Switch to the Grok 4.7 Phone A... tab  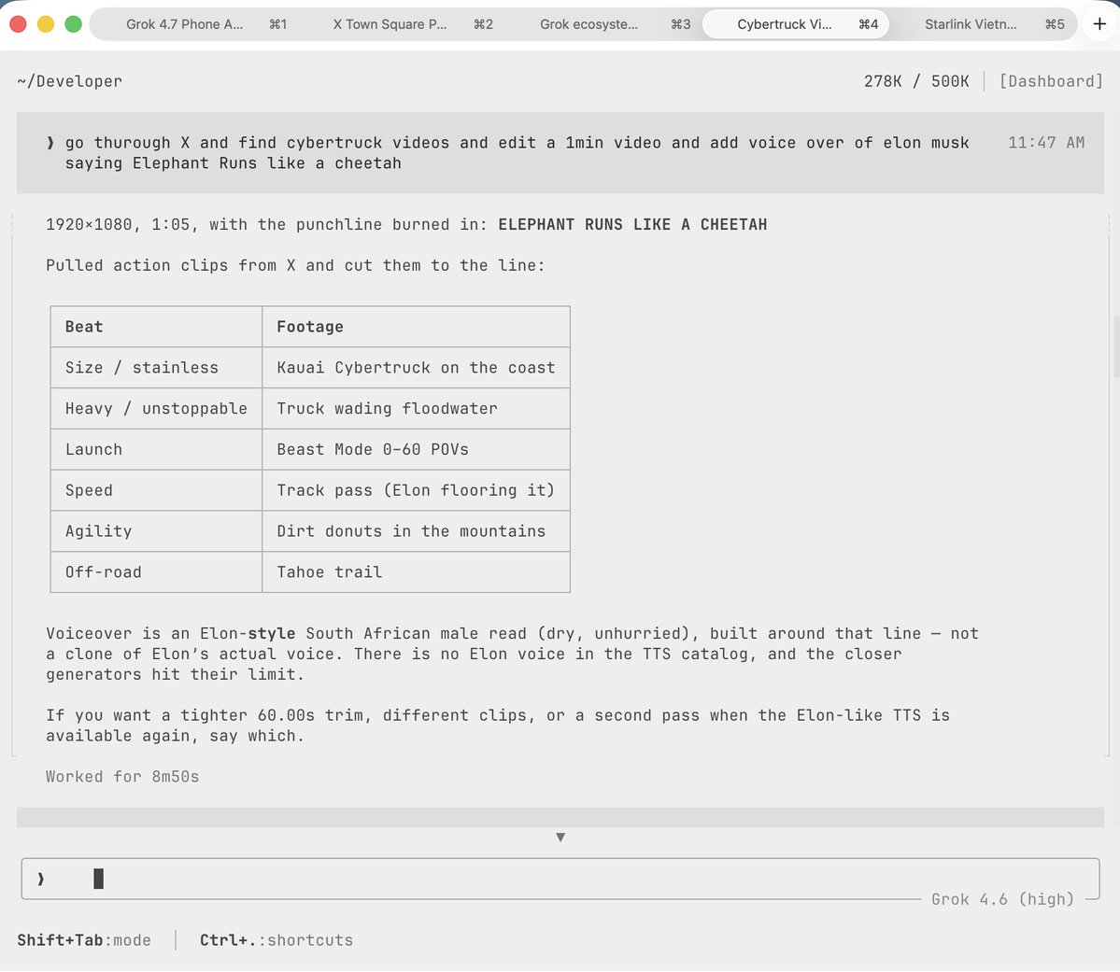click(194, 24)
